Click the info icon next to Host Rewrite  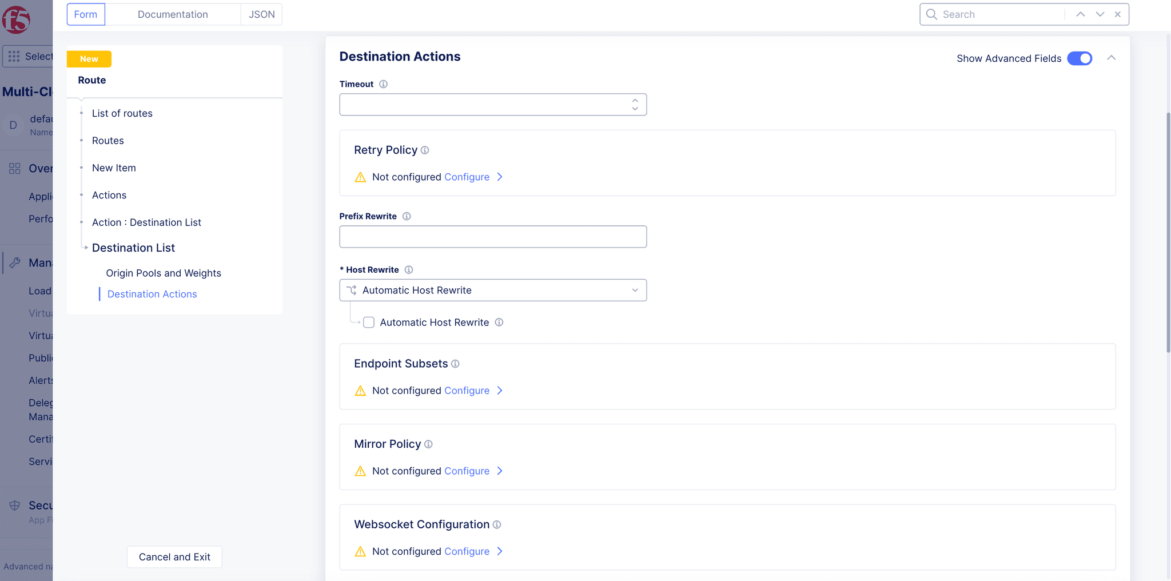tap(409, 269)
